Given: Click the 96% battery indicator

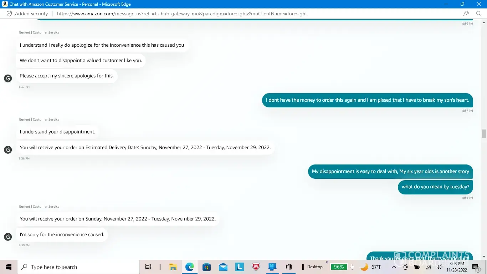Looking at the screenshot, I should (339, 267).
